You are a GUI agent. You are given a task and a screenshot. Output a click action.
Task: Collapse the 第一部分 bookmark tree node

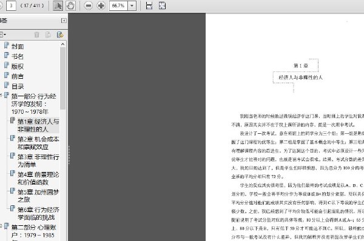1,95
